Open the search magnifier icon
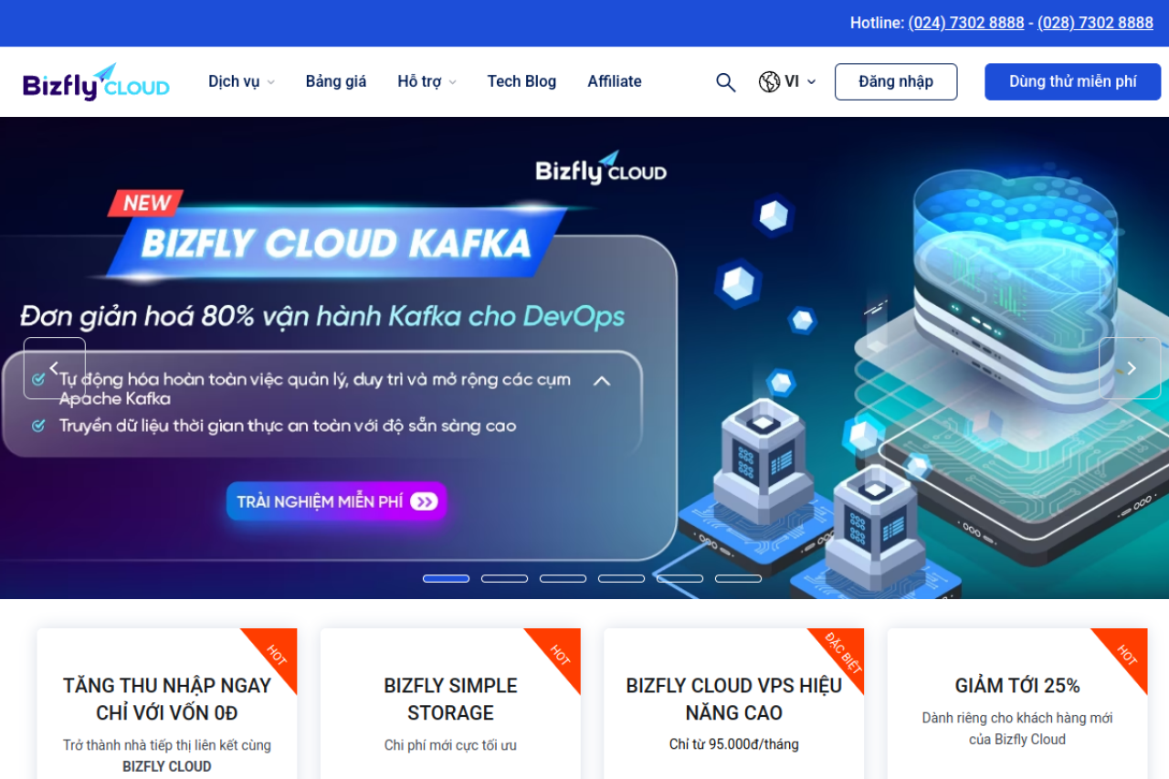This screenshot has height=779, width=1169. point(725,82)
